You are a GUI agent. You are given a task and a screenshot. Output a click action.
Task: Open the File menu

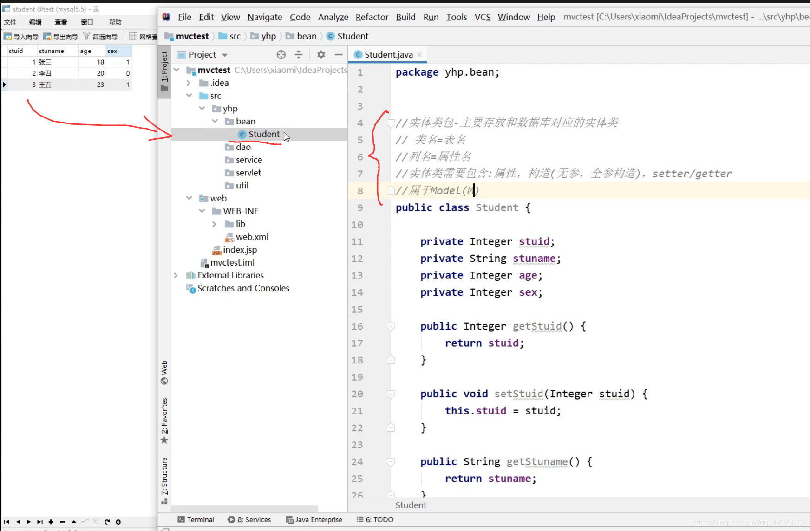184,17
